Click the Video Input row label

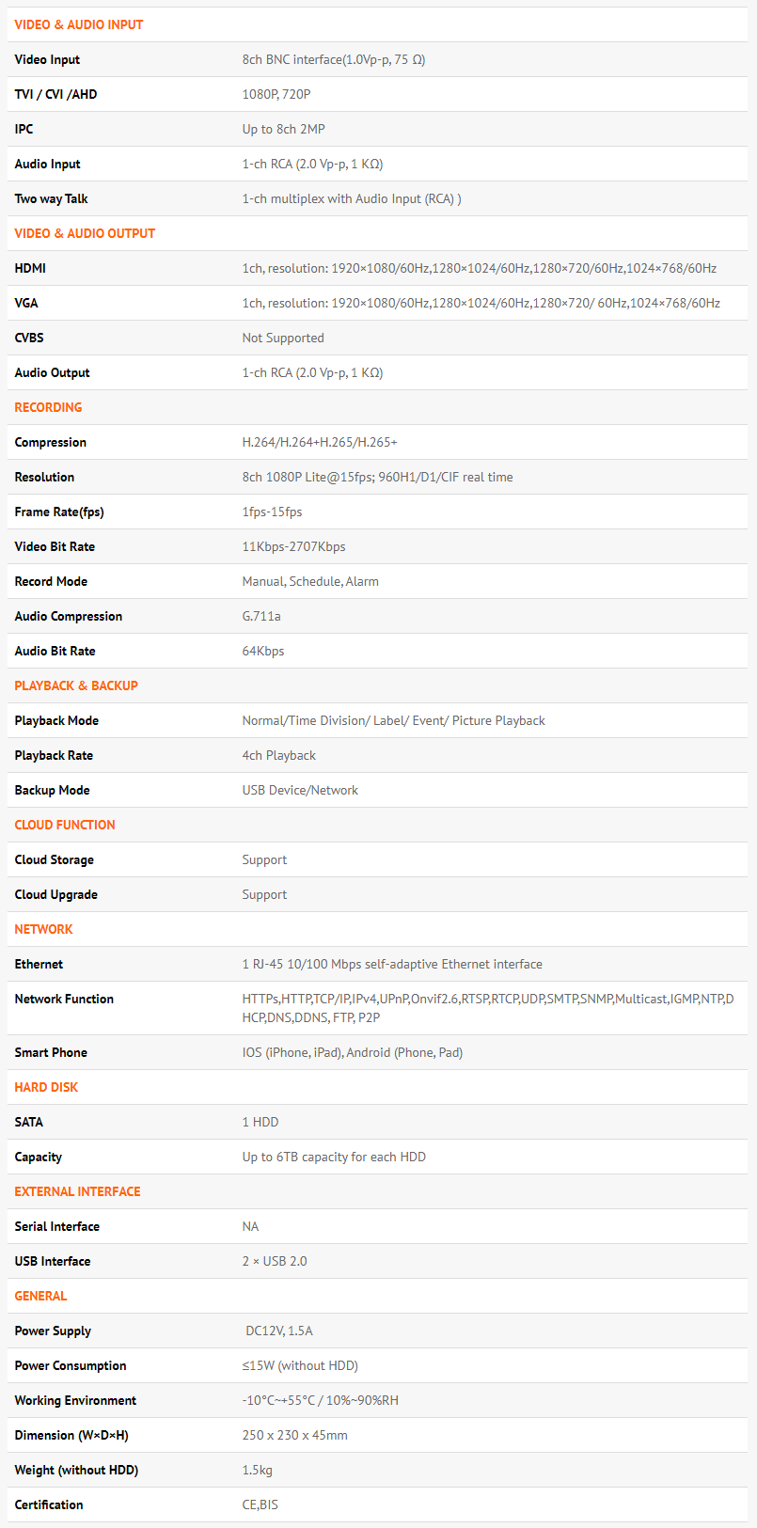point(47,59)
